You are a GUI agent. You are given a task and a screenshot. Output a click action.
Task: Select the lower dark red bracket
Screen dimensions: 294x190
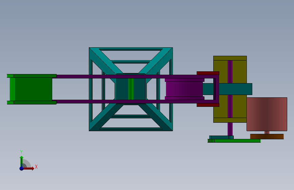coord(208,105)
